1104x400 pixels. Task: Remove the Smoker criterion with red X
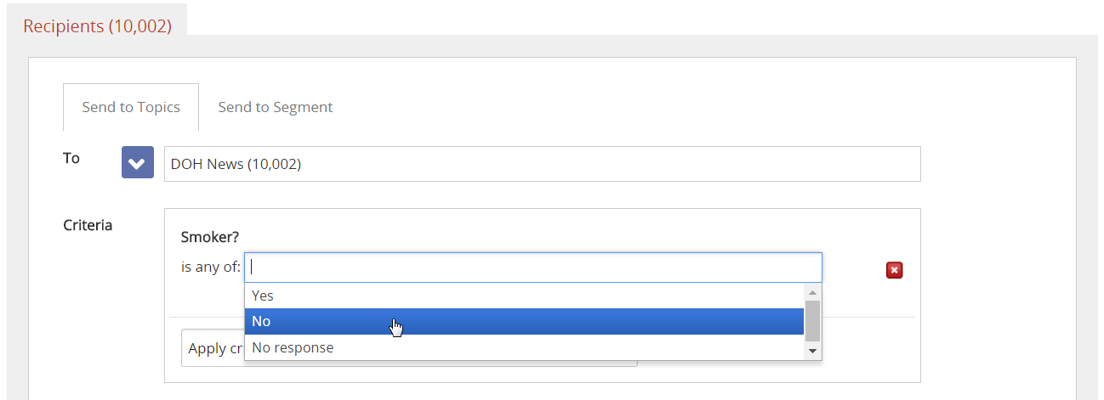pos(894,270)
